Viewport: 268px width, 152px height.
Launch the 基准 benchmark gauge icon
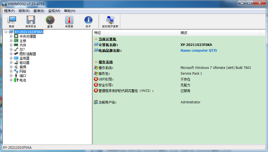[x=50, y=20]
